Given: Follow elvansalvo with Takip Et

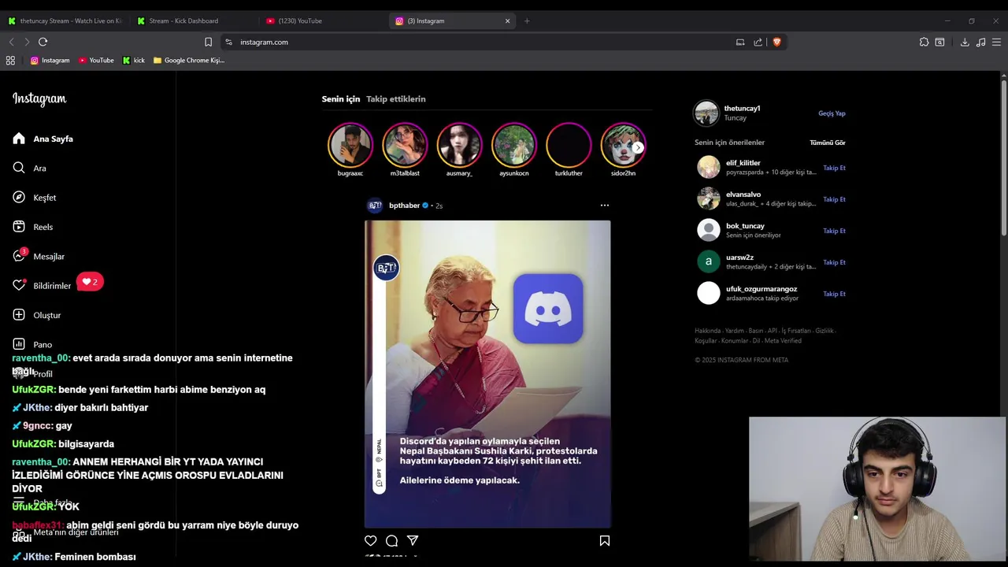Looking at the screenshot, I should [x=834, y=199].
